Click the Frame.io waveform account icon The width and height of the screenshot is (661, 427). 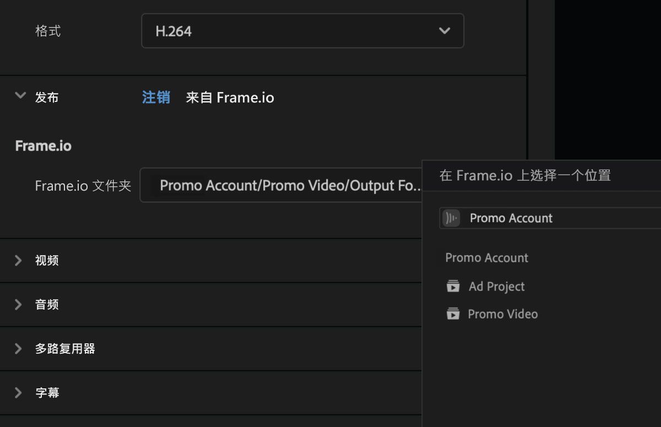(x=451, y=218)
